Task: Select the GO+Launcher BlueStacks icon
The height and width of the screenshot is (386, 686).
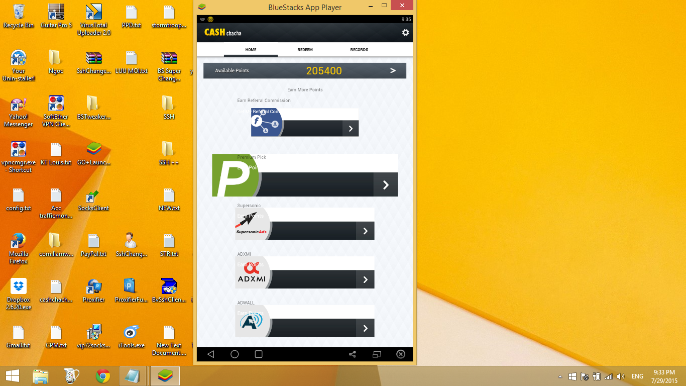Action: pos(94,153)
